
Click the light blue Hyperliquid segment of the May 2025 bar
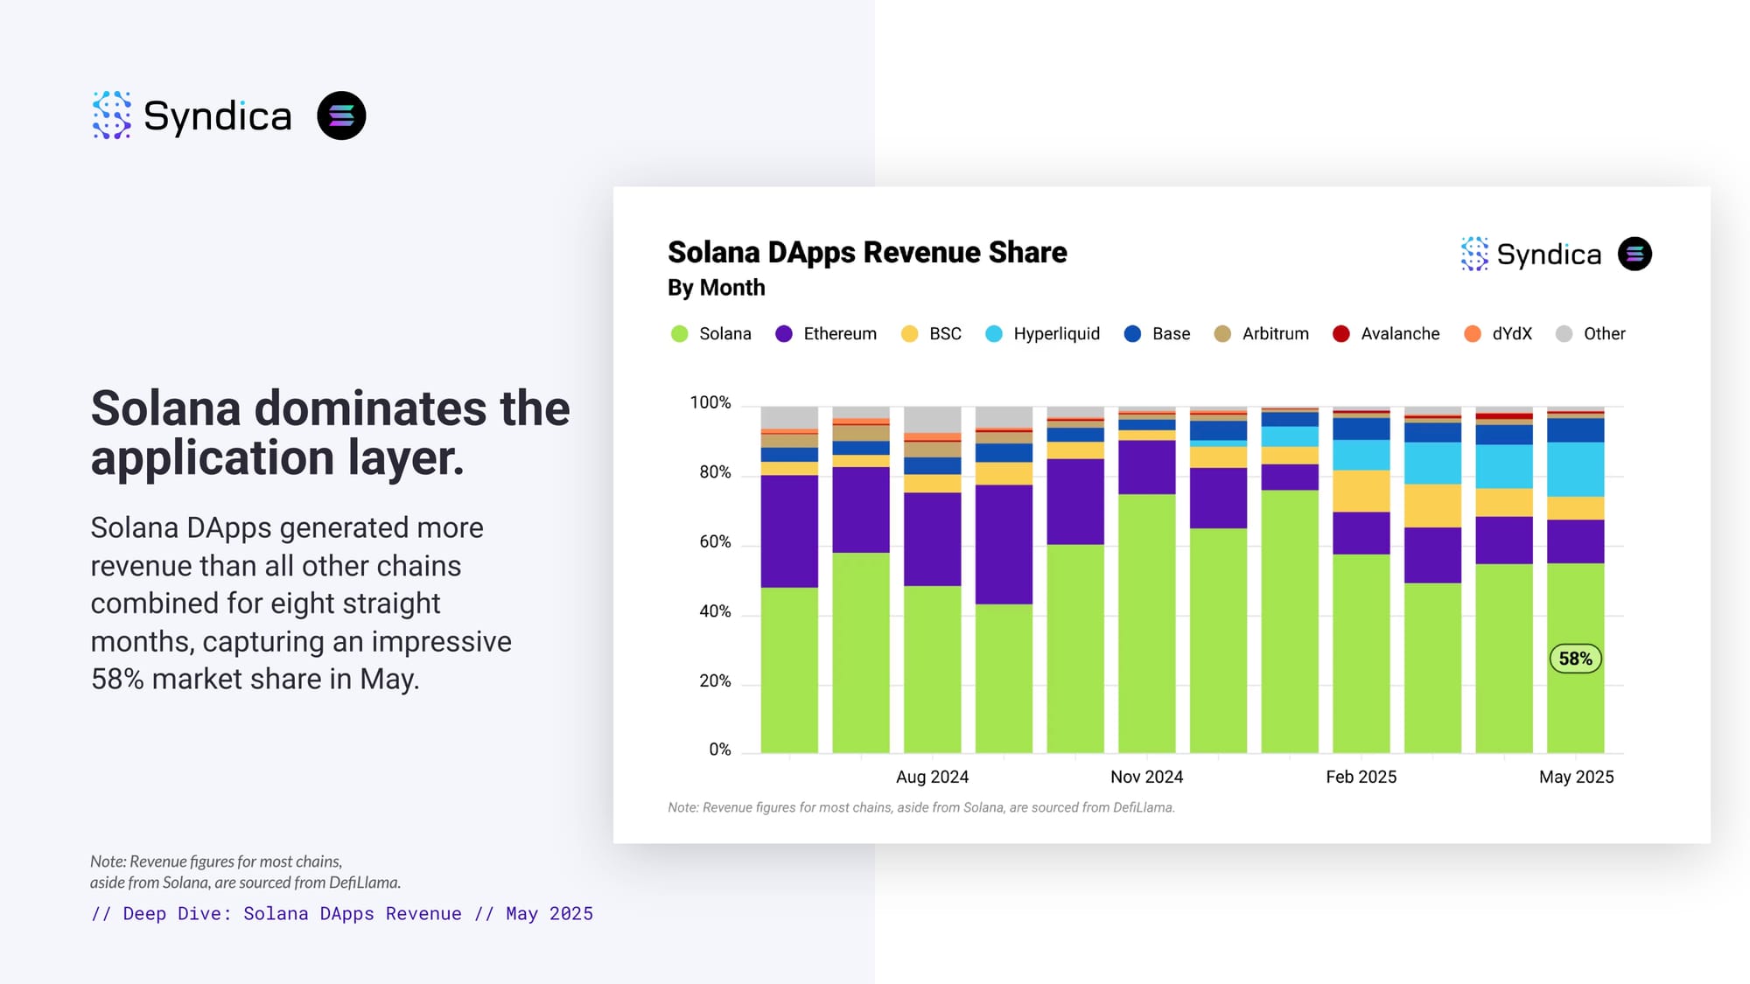(x=1575, y=469)
